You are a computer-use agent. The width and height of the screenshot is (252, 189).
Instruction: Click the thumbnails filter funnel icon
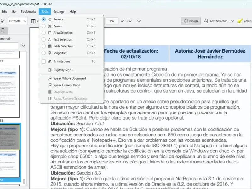[24, 46]
